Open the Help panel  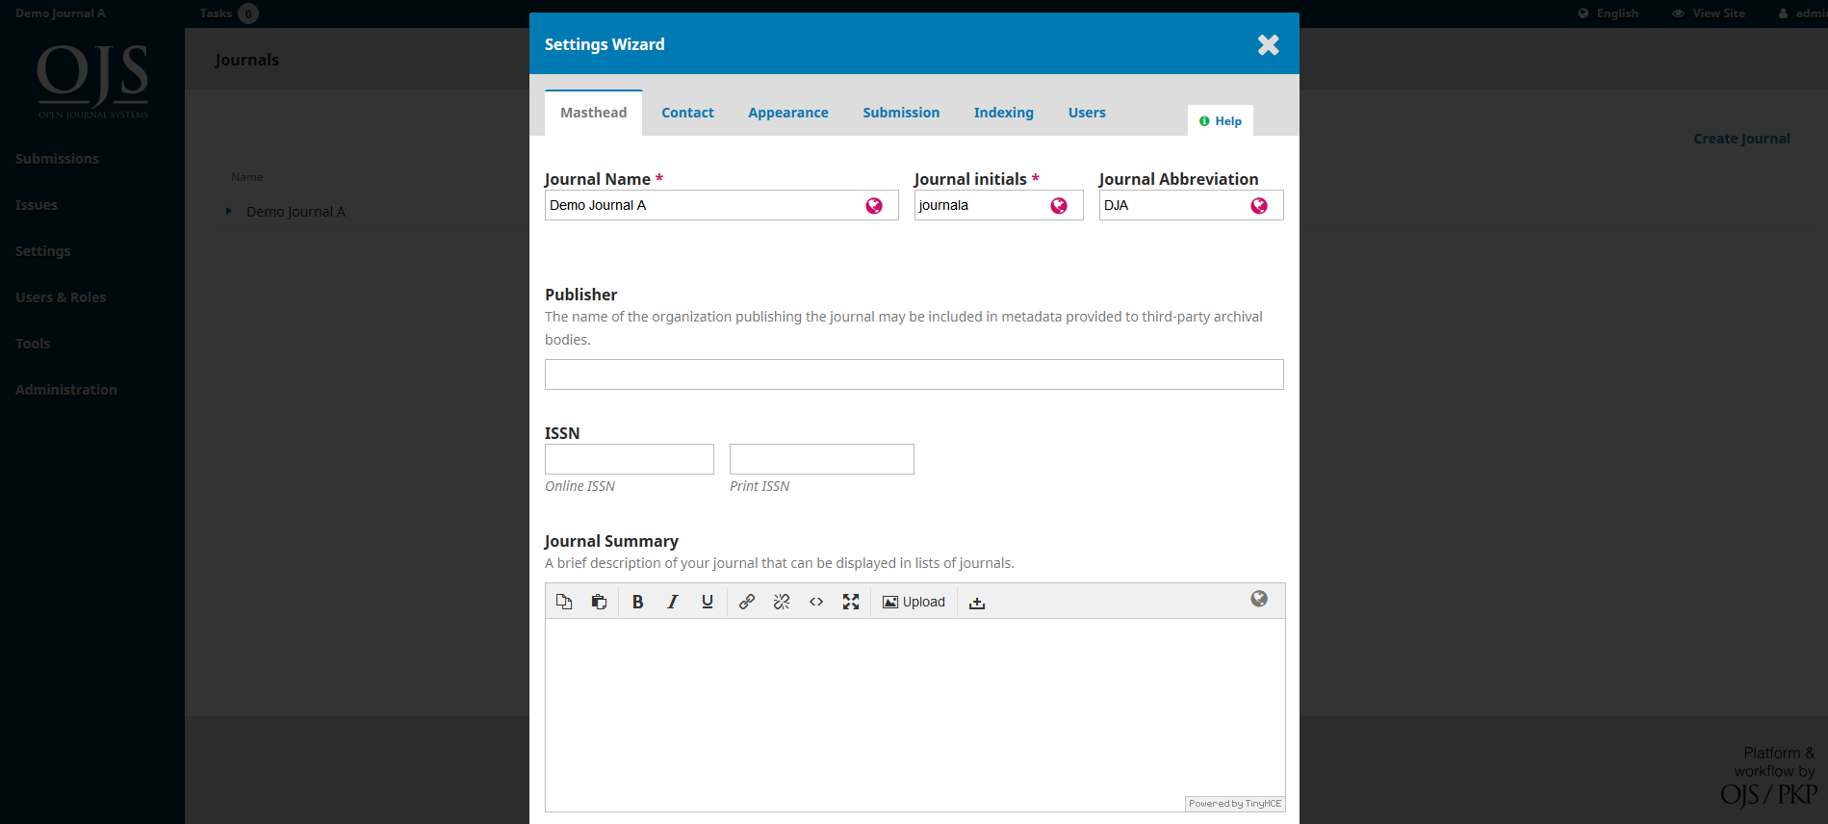1220,120
